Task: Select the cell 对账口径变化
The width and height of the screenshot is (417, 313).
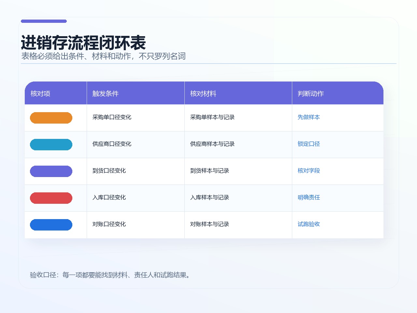Action: tap(136, 225)
